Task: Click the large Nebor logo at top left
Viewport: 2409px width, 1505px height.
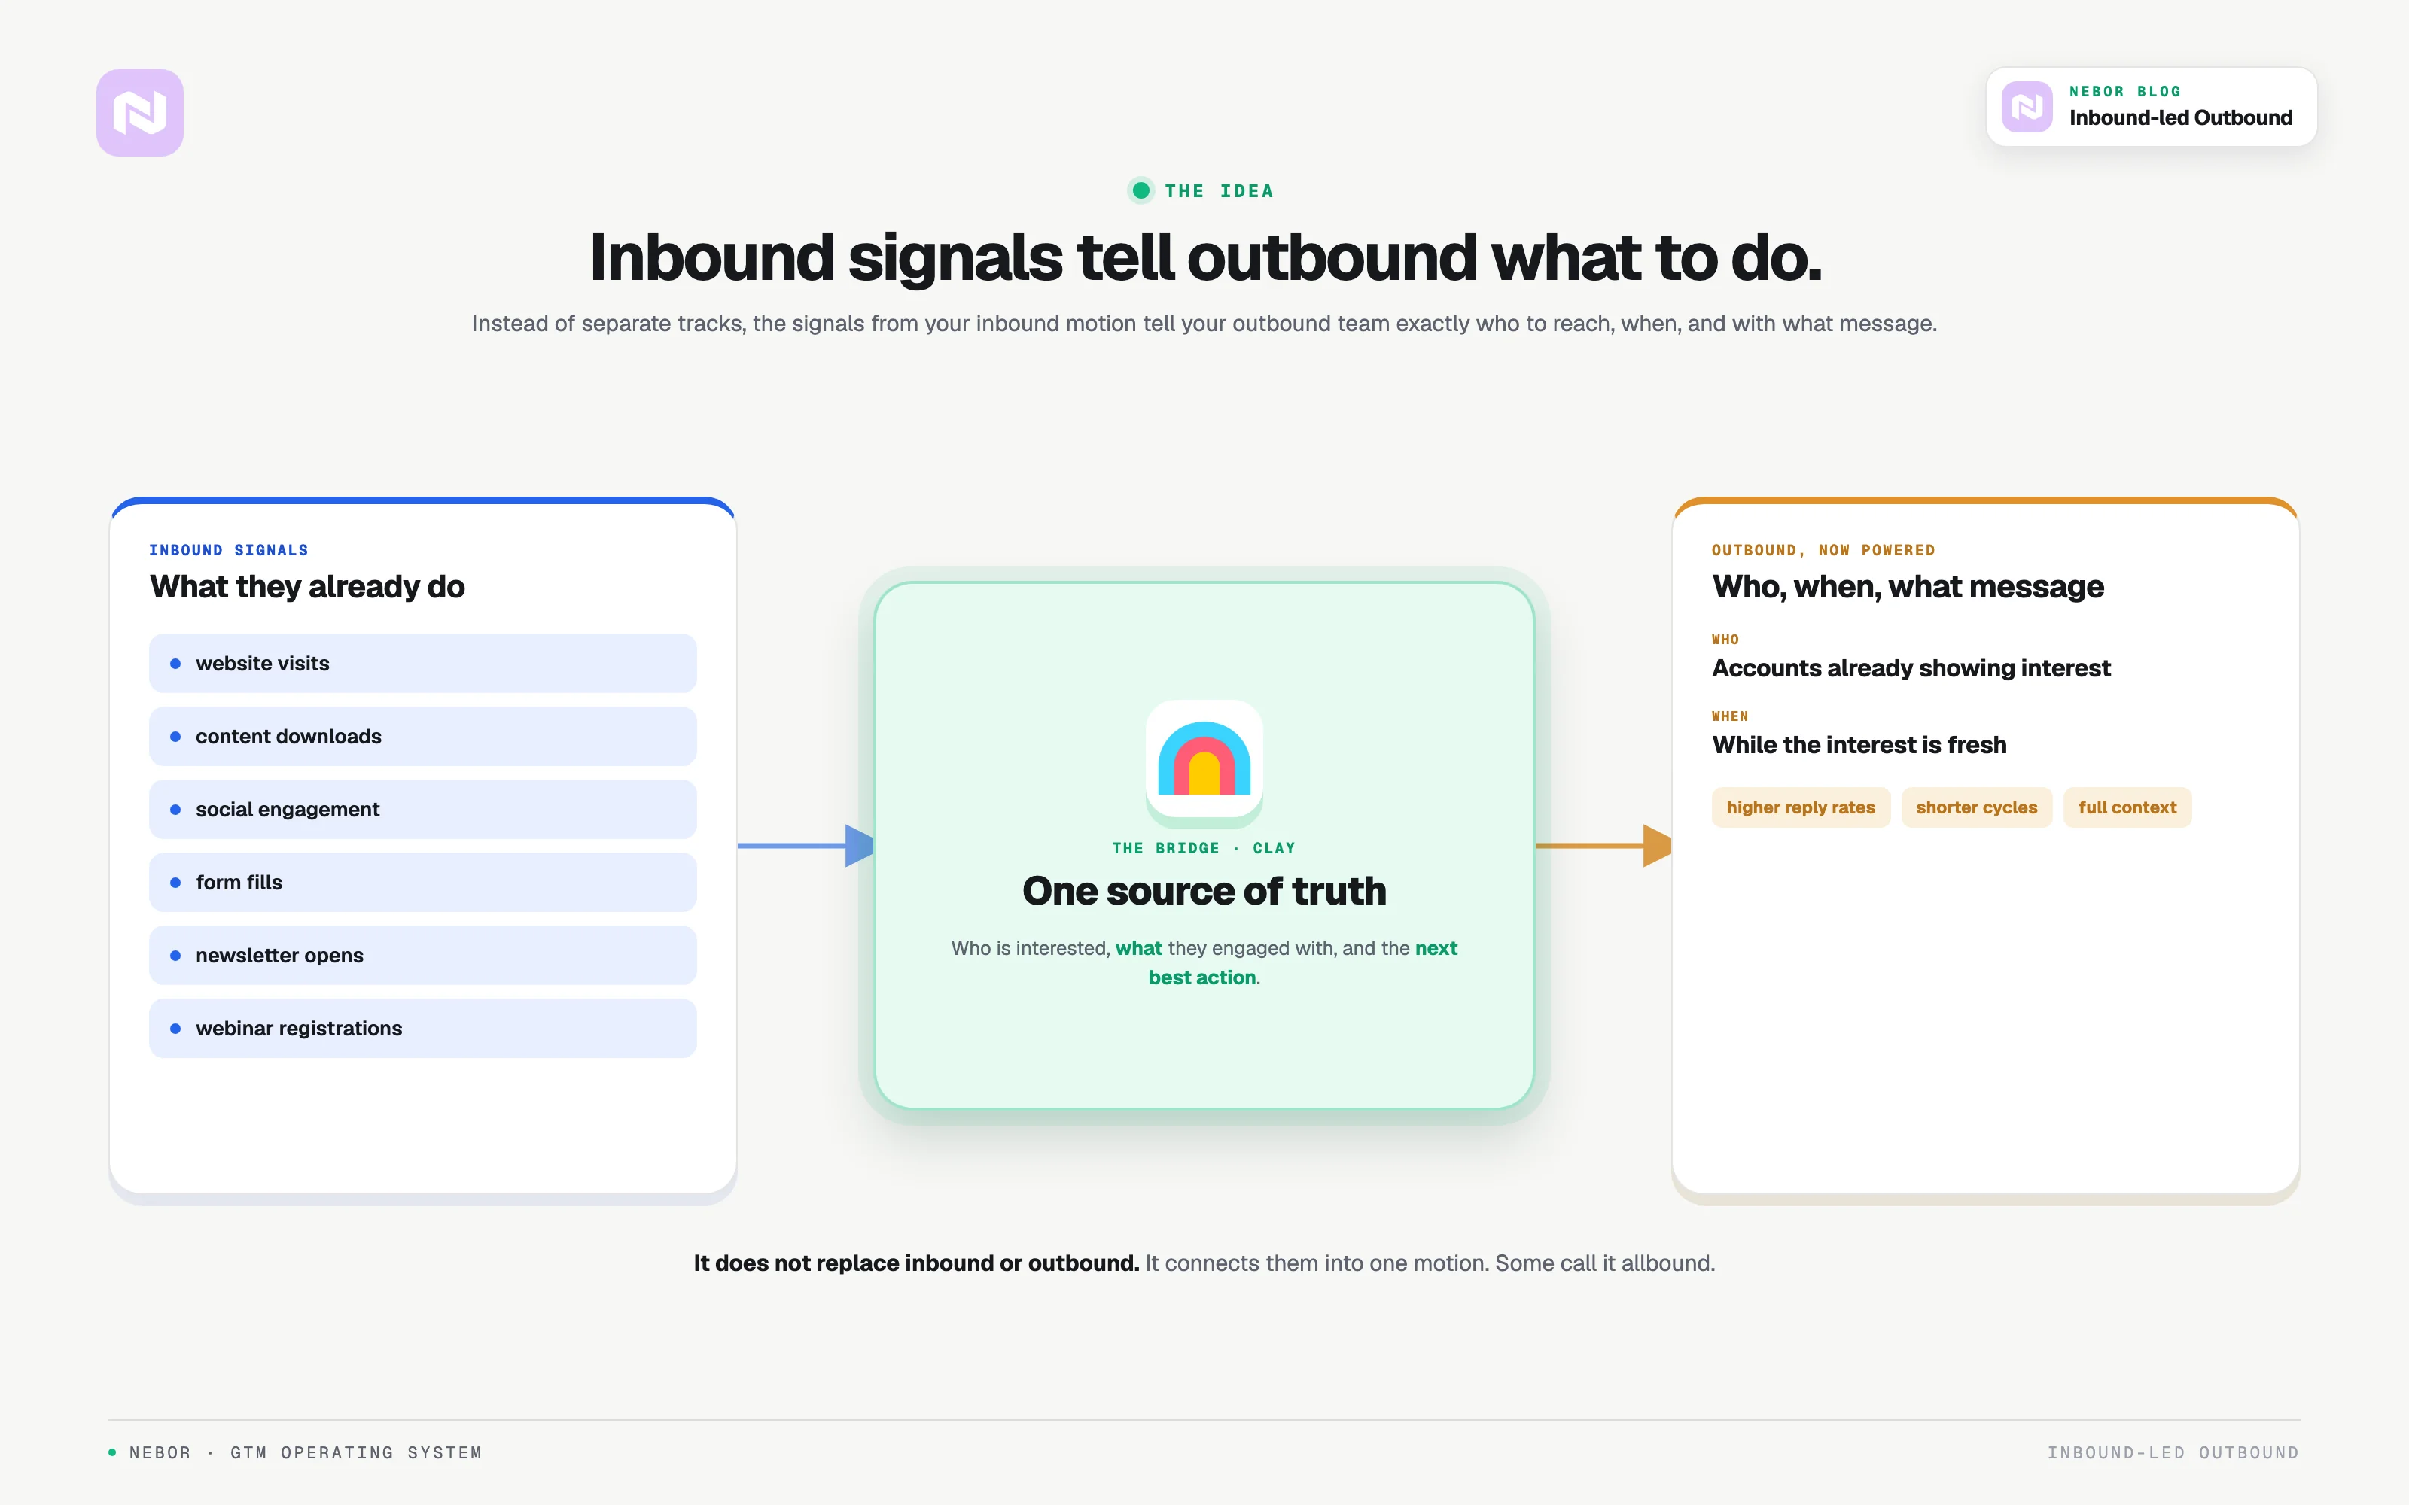Action: point(139,112)
